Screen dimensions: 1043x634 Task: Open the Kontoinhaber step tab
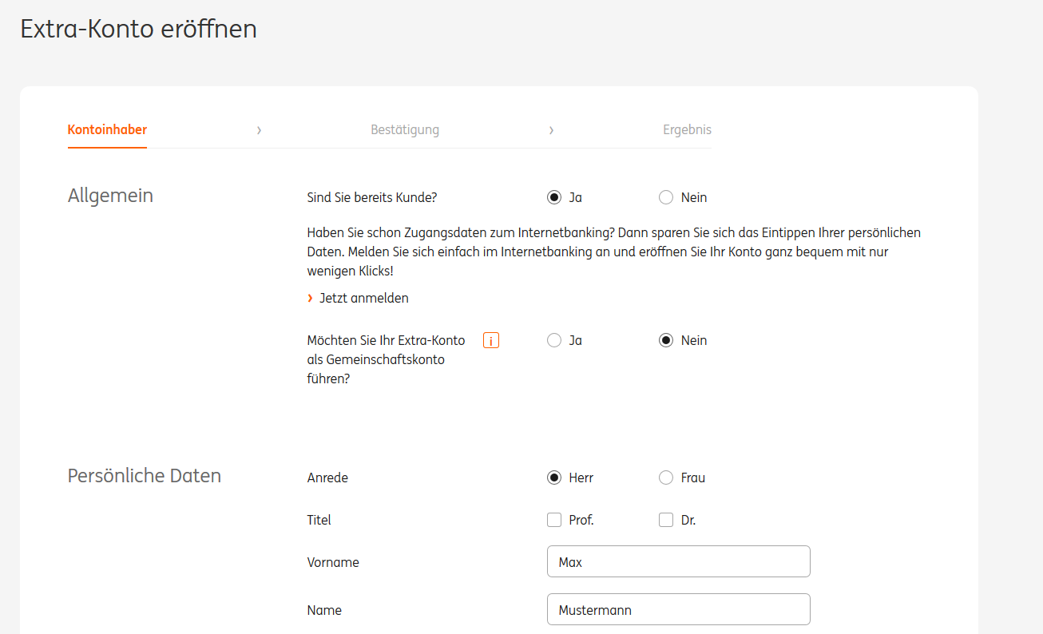[x=107, y=130]
